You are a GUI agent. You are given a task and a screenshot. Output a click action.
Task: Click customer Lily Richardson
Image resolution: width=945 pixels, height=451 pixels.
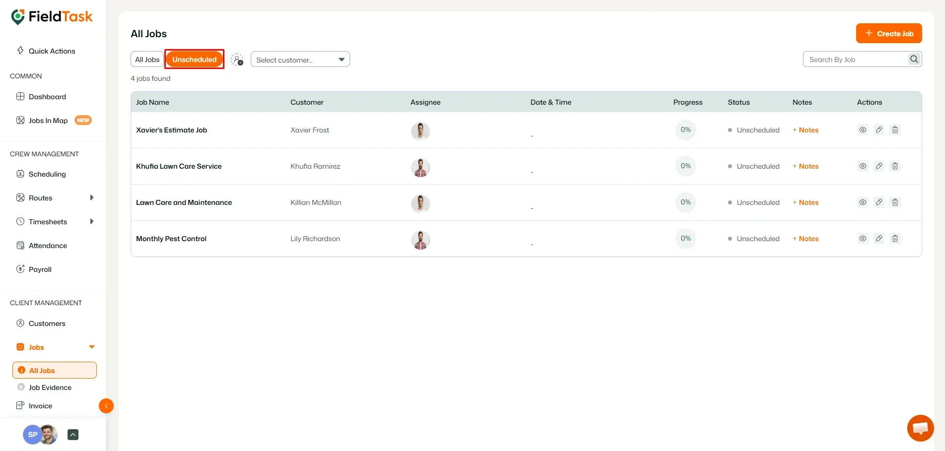315,239
